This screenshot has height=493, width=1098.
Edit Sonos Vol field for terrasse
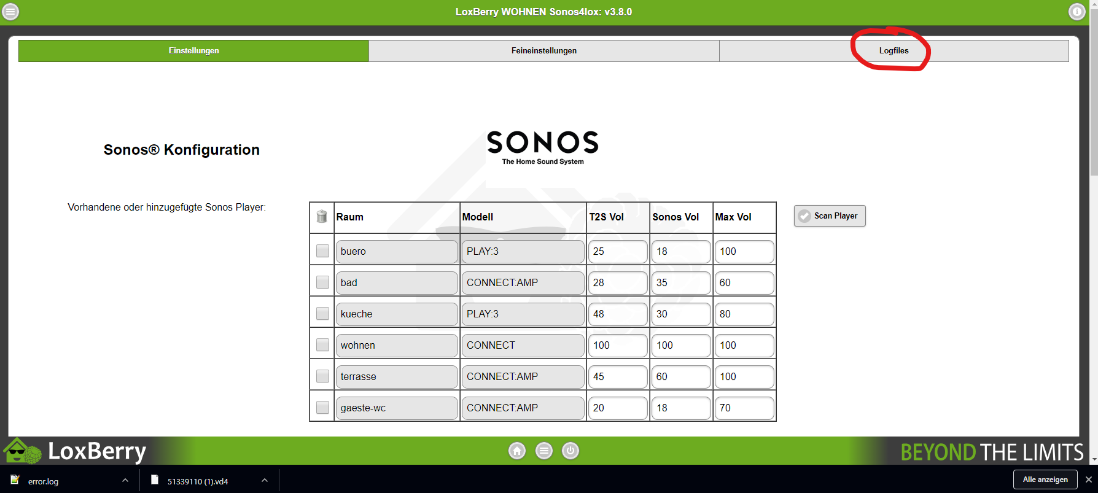click(x=681, y=377)
